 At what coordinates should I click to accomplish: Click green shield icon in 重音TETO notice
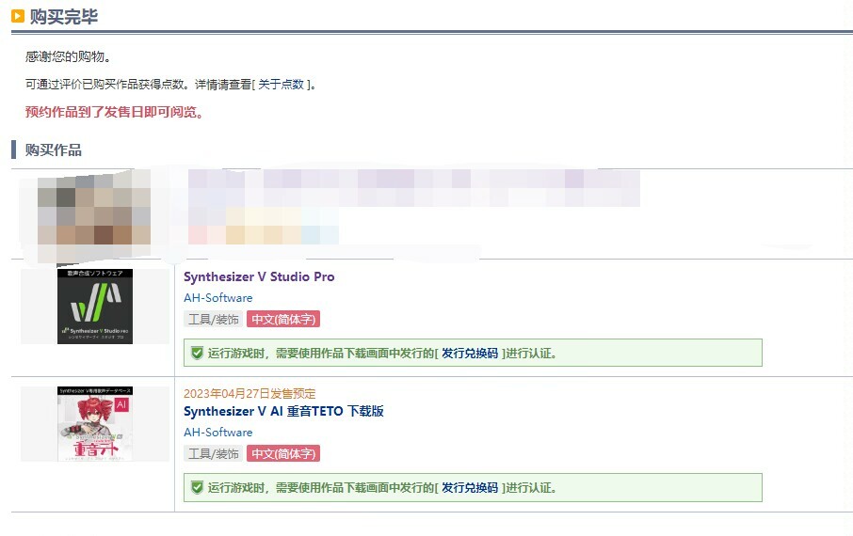click(197, 488)
